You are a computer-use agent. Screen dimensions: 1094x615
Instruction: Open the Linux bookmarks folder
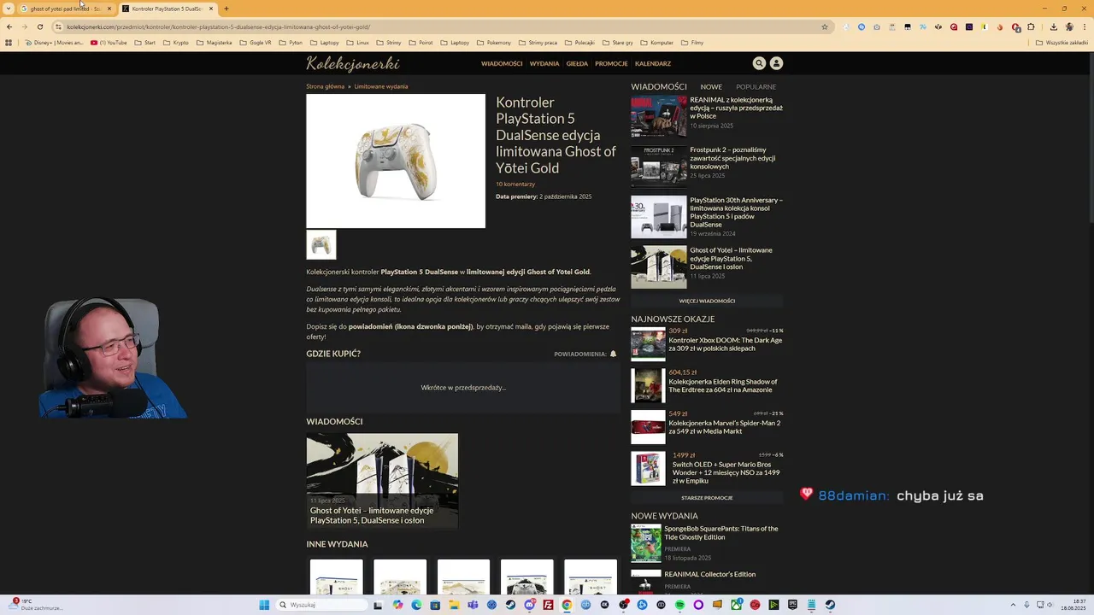tap(357, 43)
